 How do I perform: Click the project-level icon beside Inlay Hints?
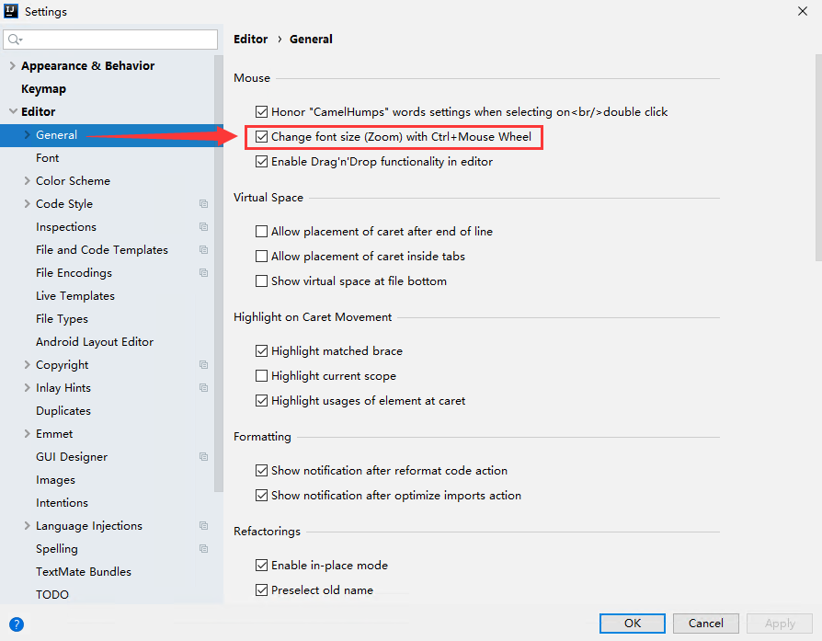(203, 388)
